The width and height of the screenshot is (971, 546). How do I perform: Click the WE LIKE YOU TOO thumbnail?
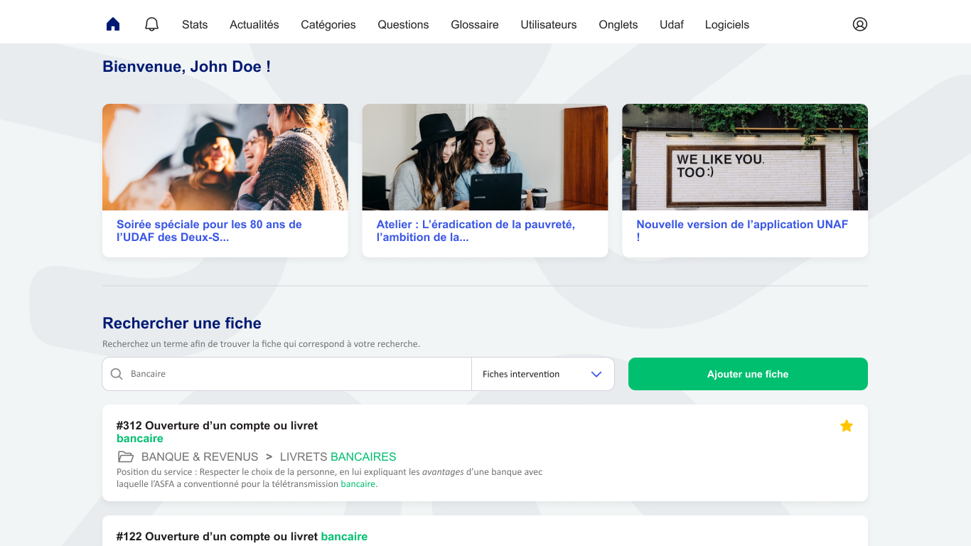point(744,157)
